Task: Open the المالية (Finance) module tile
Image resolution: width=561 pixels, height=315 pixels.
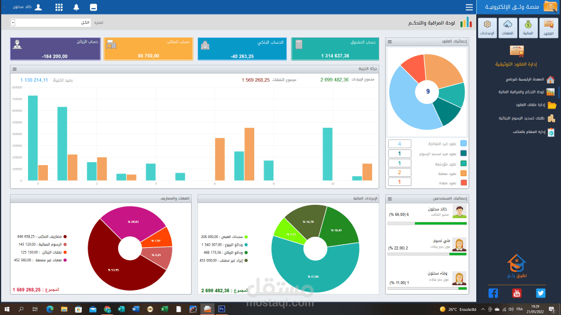Action: tap(528, 28)
